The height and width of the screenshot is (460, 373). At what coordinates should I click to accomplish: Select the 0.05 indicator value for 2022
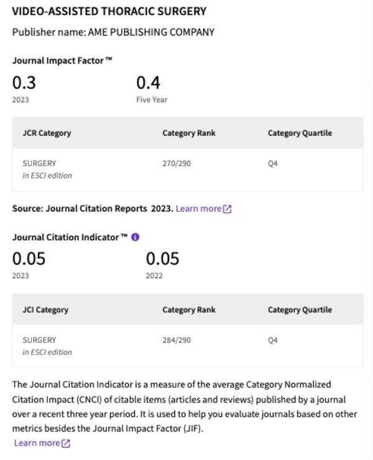[162, 258]
